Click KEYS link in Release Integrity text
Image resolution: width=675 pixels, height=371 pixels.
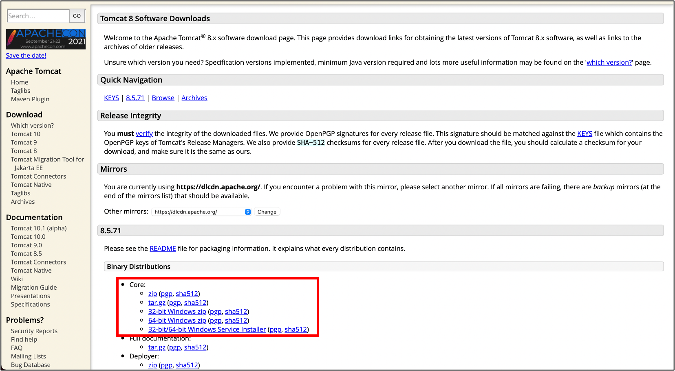tap(585, 133)
